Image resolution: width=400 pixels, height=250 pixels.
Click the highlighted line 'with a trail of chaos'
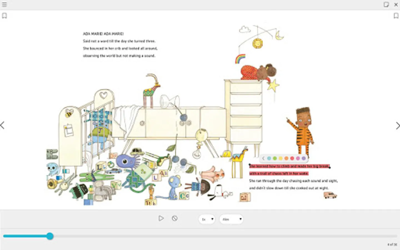279,173
